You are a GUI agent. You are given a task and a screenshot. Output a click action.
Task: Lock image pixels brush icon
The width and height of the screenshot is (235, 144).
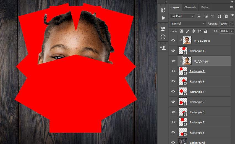187,31
